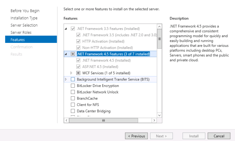Go to Server Selection step
Image resolution: width=235 pixels, height=141 pixels.
click(24, 25)
